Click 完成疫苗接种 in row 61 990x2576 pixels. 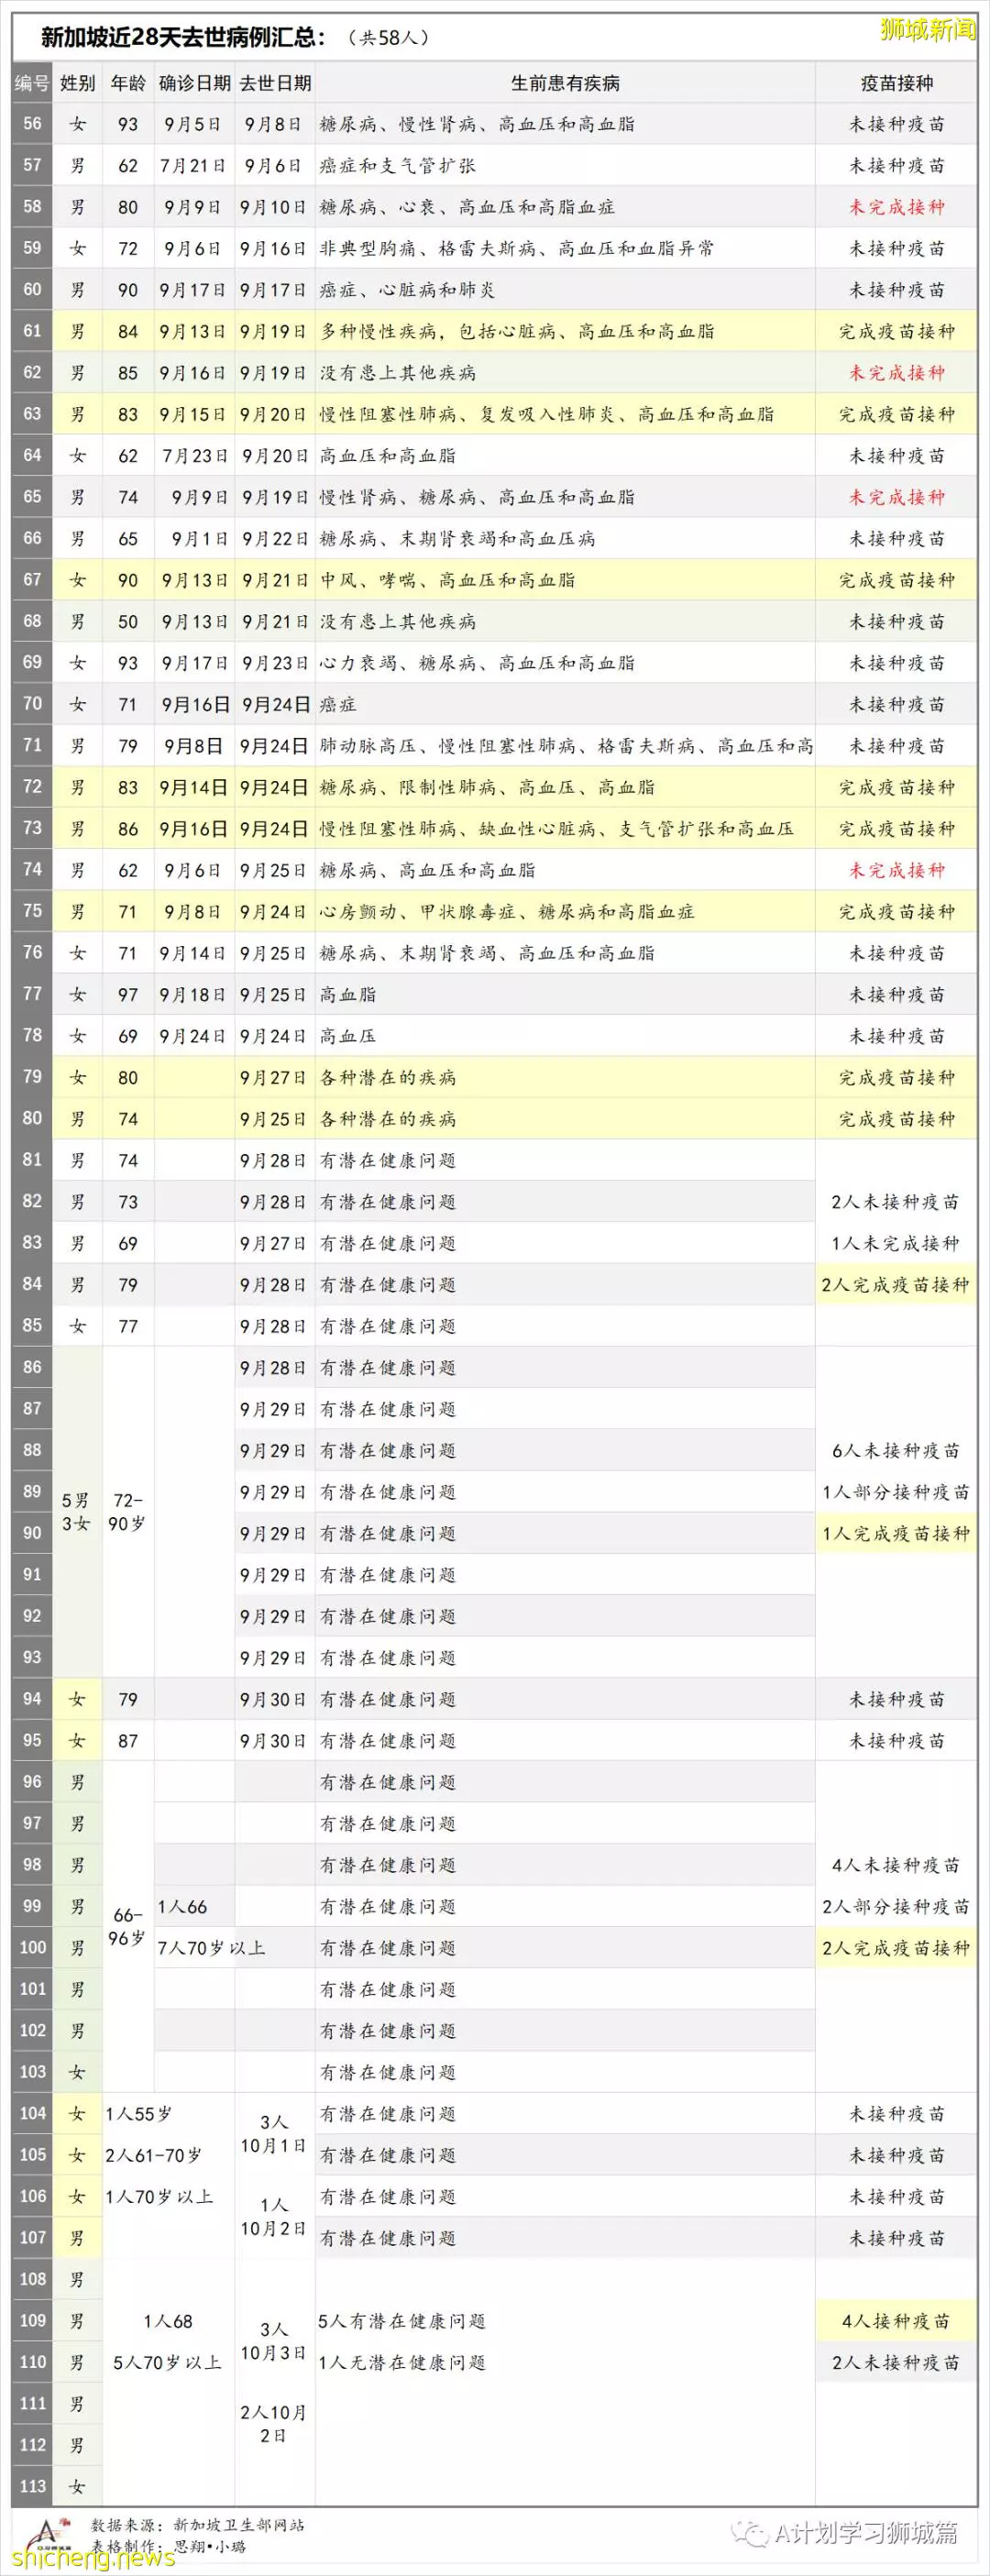(x=897, y=332)
